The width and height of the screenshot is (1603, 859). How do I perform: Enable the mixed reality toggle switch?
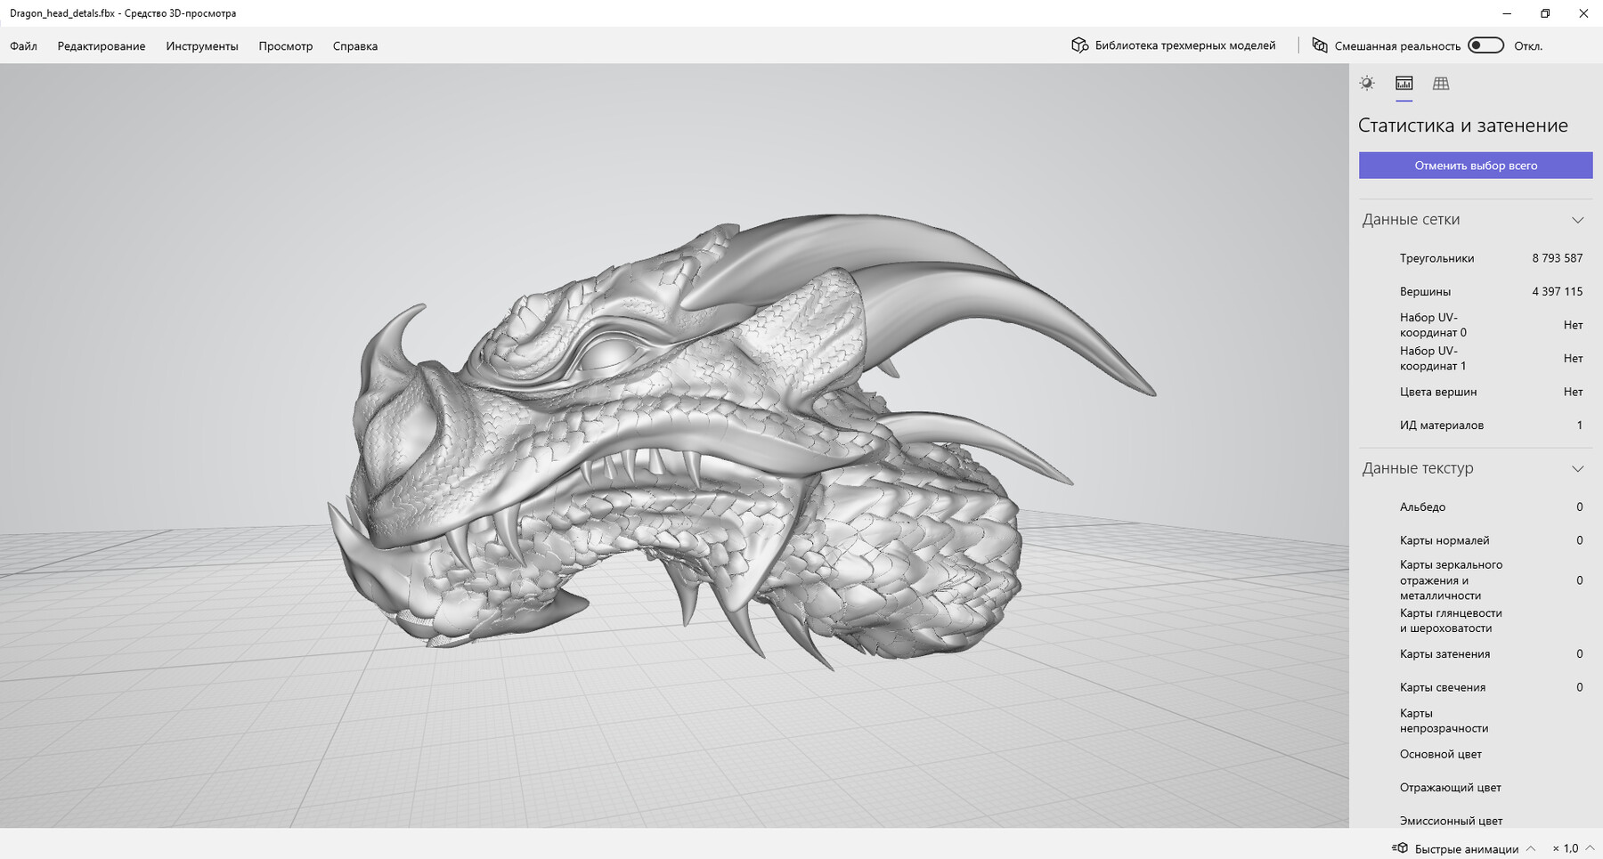click(x=1485, y=44)
